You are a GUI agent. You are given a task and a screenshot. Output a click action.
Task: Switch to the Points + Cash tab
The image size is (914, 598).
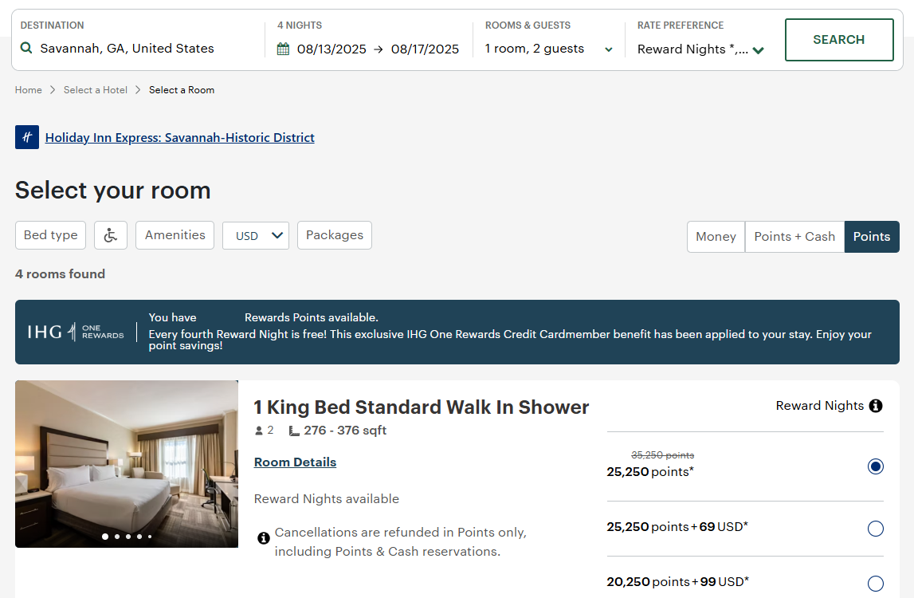pos(794,236)
